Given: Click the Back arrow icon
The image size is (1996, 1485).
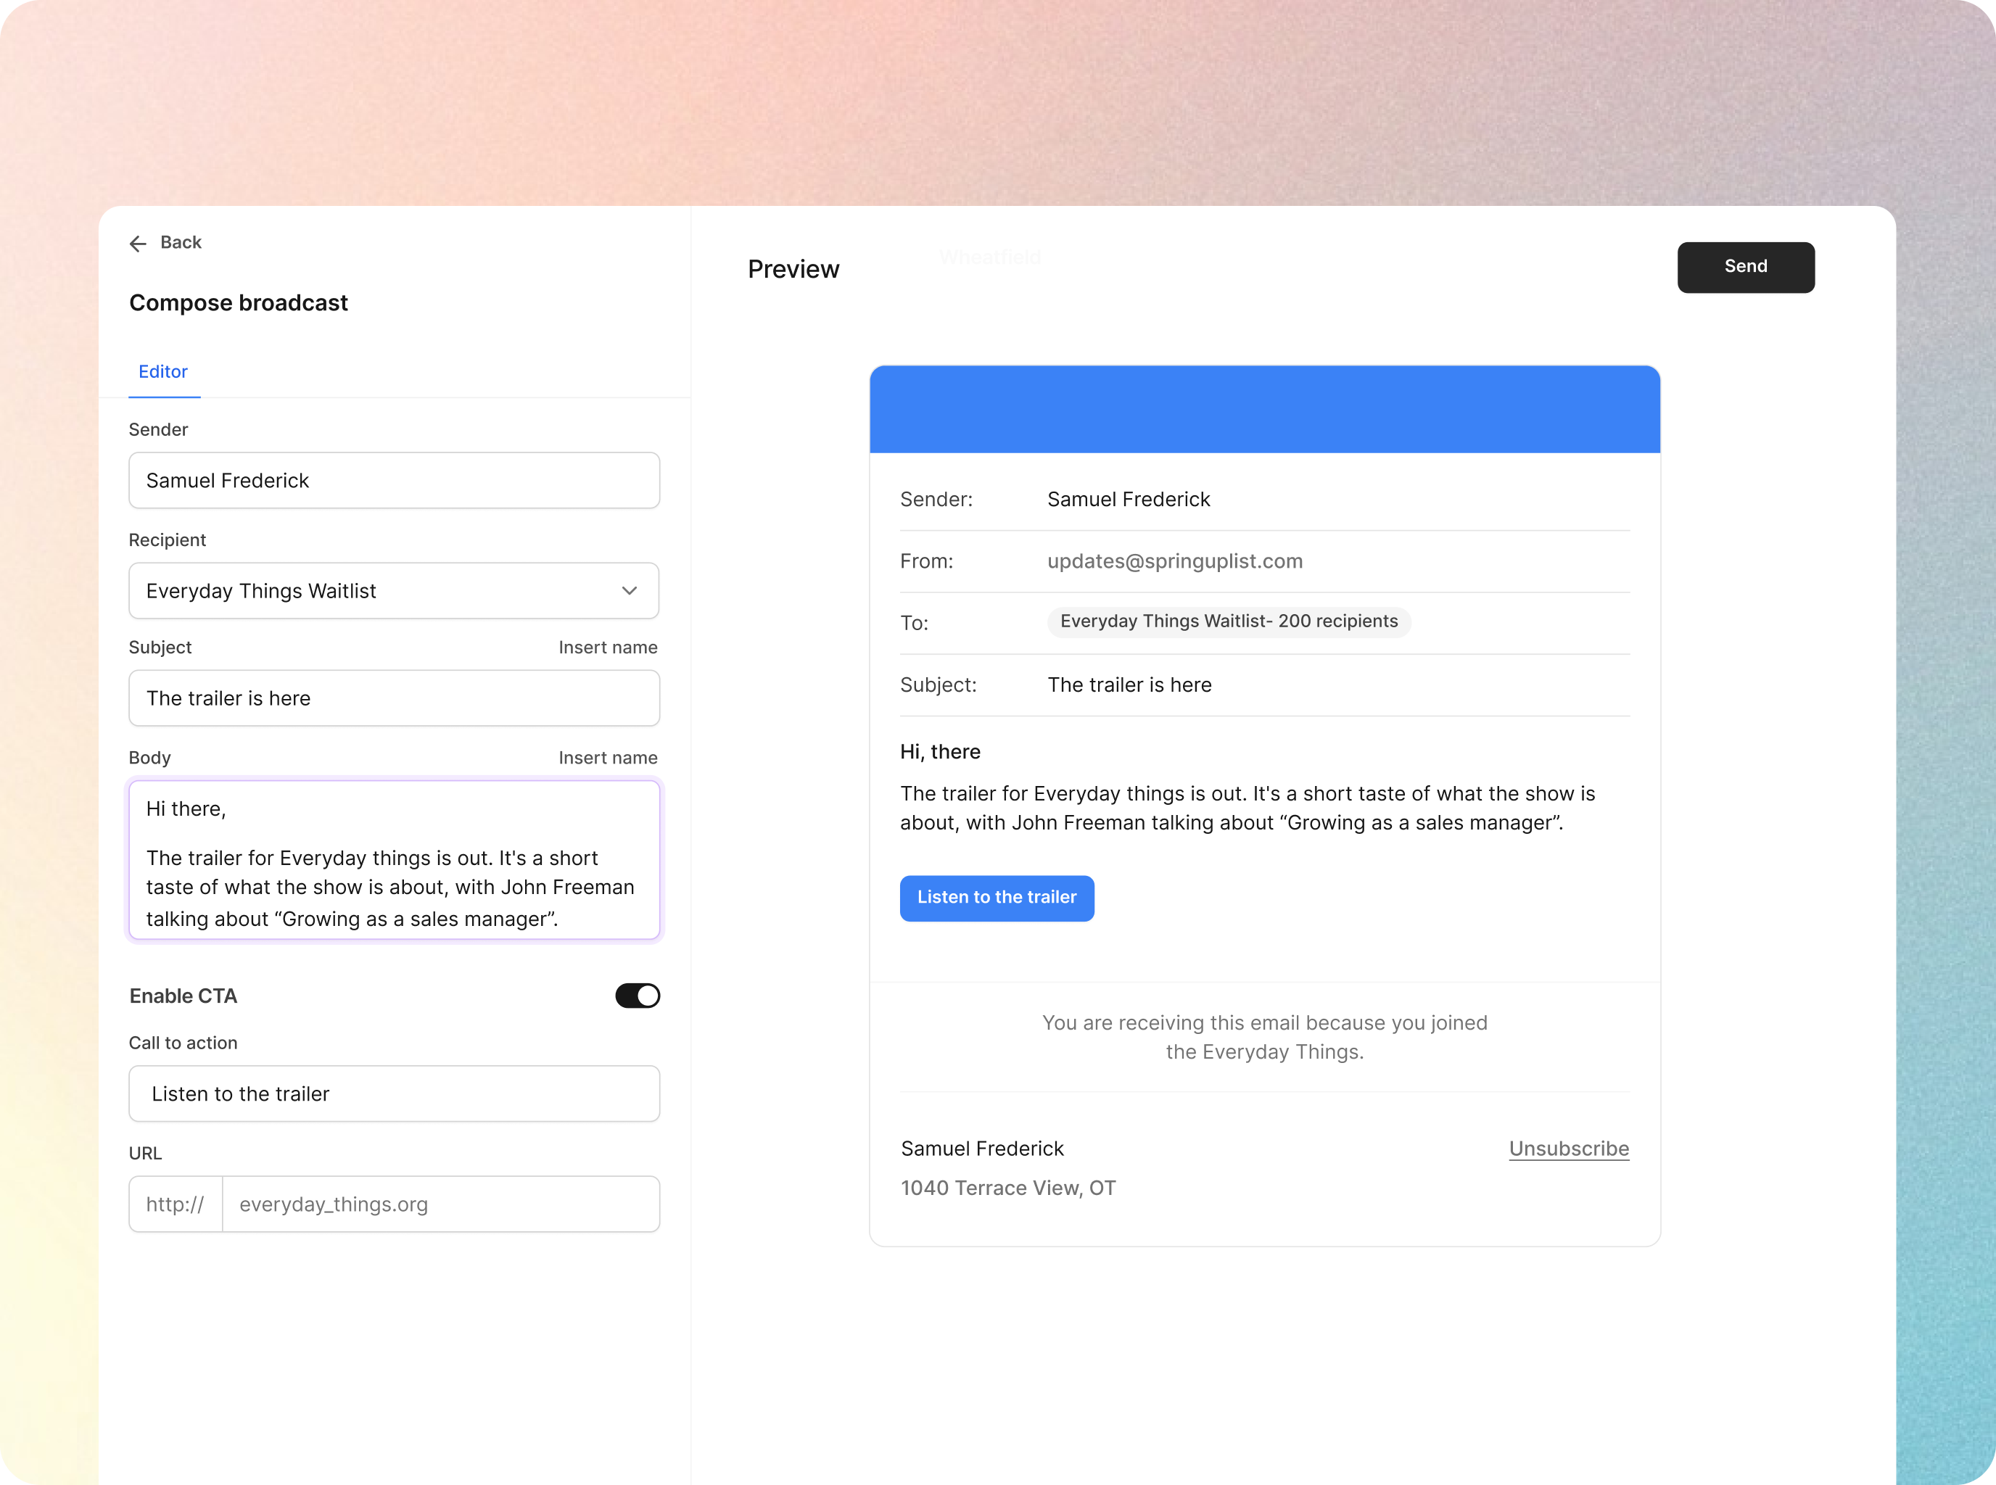Looking at the screenshot, I should click(x=138, y=244).
